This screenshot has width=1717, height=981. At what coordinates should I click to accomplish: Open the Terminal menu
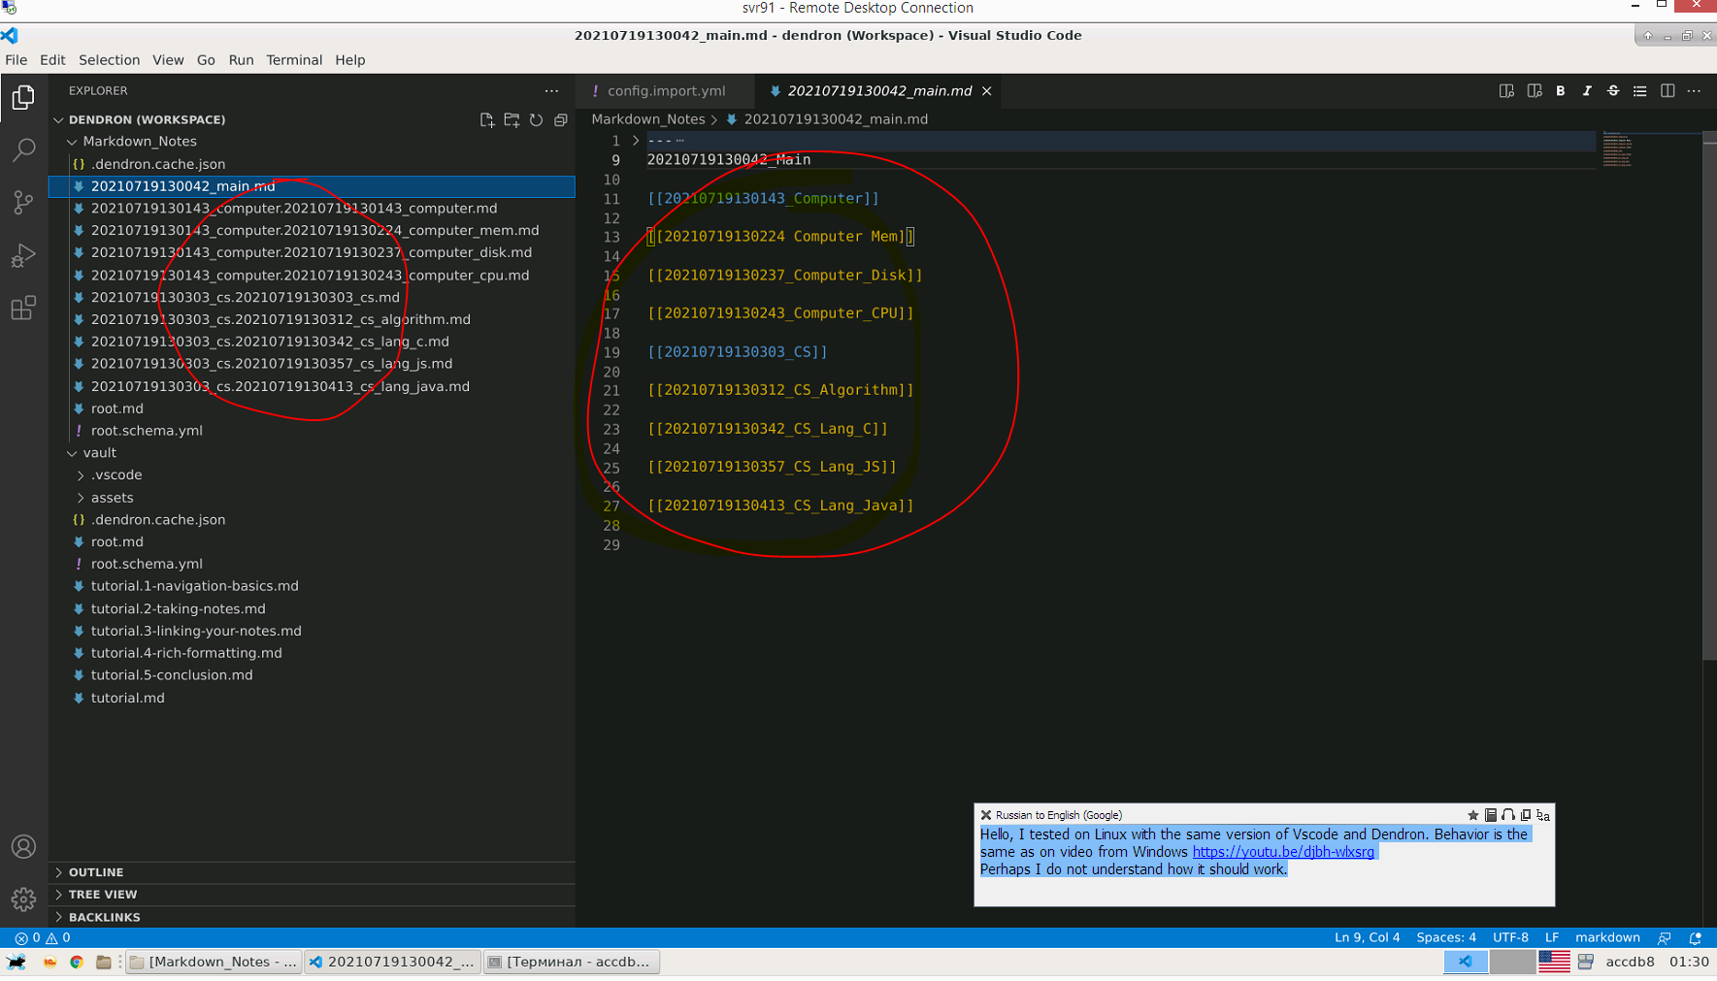click(x=294, y=59)
